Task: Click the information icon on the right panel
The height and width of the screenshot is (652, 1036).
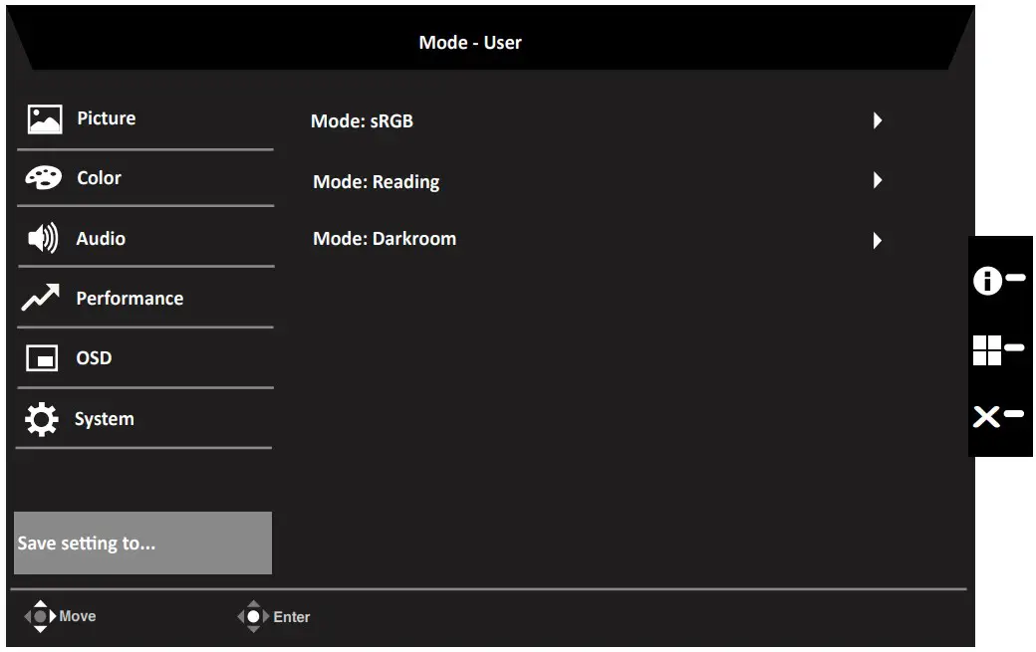Action: (990, 280)
